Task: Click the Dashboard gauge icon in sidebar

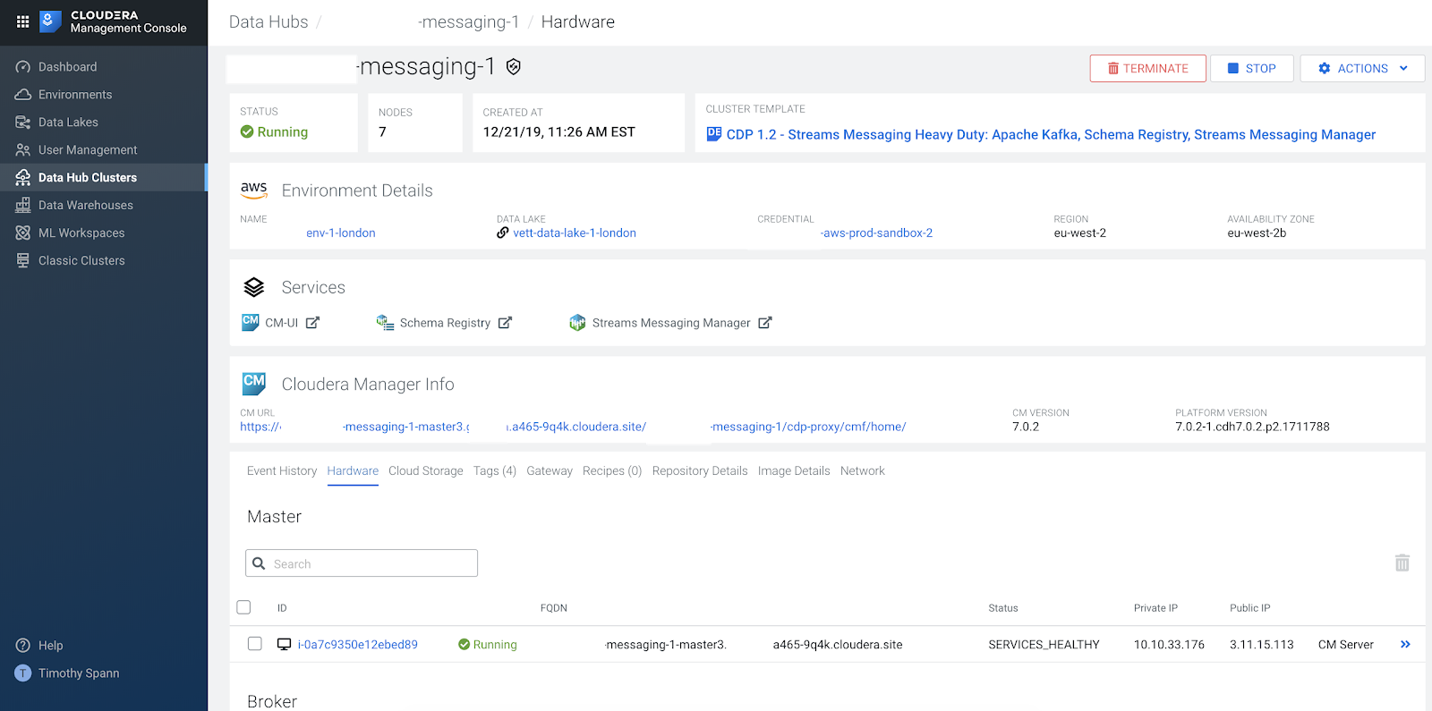Action: pos(23,67)
